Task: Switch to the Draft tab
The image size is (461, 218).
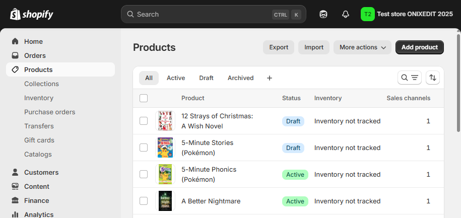Action: 206,78
